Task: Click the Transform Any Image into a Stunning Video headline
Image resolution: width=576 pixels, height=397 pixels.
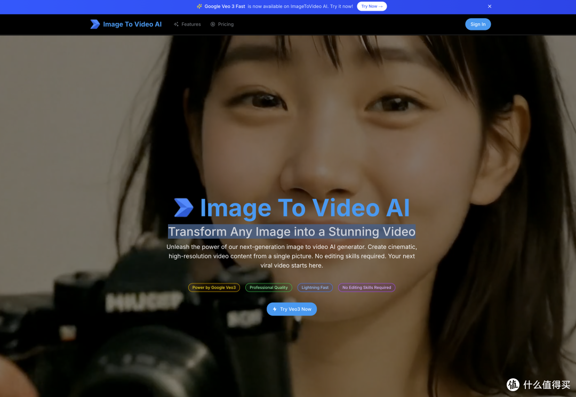Action: [x=292, y=231]
